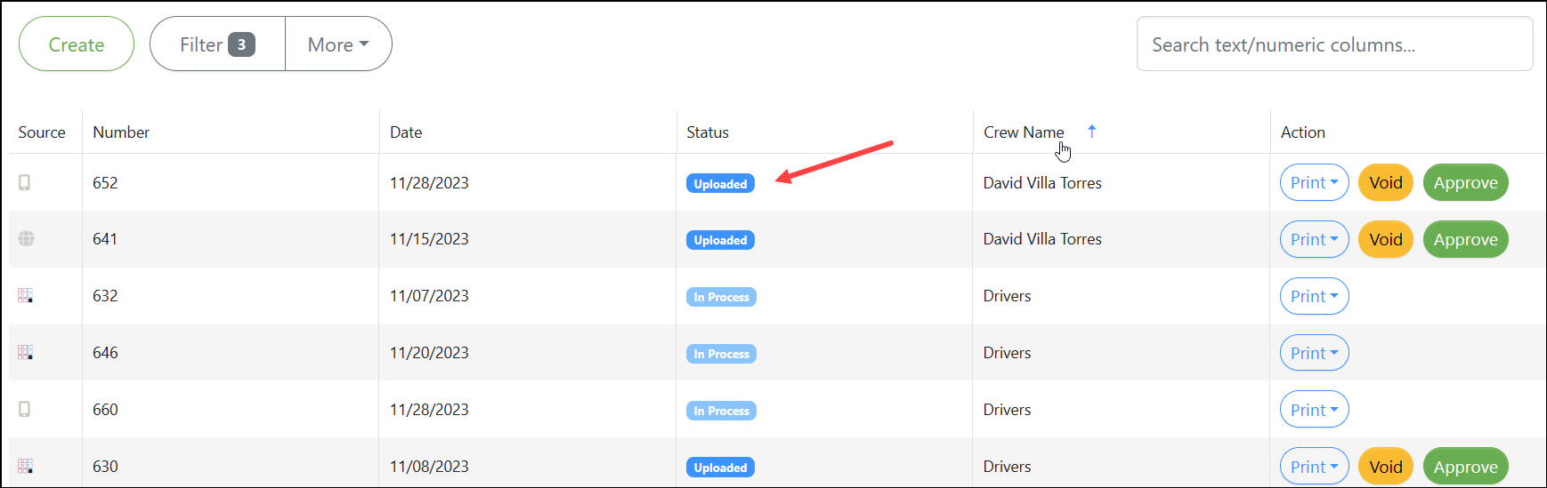Image resolution: width=1547 pixels, height=488 pixels.
Task: Click the Filter count badge showing 3
Action: (x=241, y=44)
